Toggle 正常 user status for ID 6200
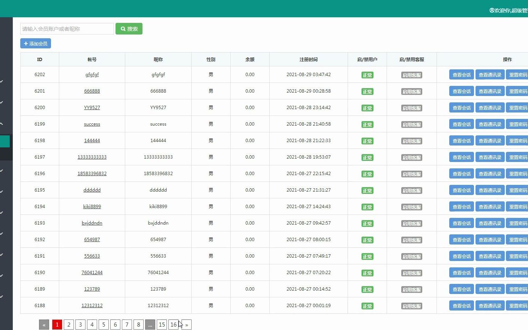Image resolution: width=528 pixels, height=330 pixels. [367, 108]
